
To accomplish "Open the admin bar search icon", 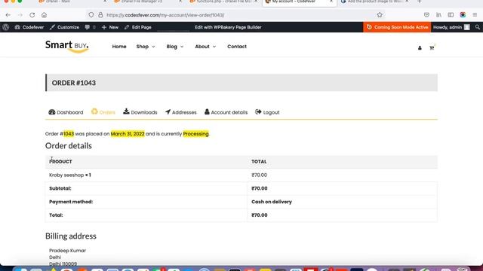I will pyautogui.click(x=477, y=27).
